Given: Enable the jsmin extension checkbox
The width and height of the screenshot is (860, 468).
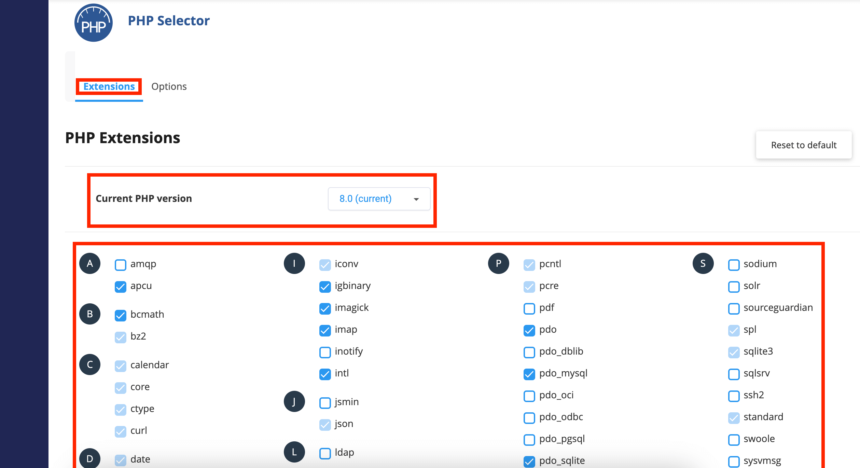Looking at the screenshot, I should pyautogui.click(x=325, y=403).
